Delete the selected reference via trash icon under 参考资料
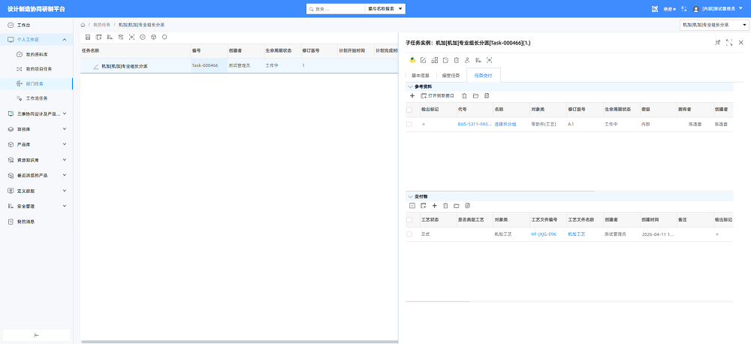751x344 pixels. (464, 96)
